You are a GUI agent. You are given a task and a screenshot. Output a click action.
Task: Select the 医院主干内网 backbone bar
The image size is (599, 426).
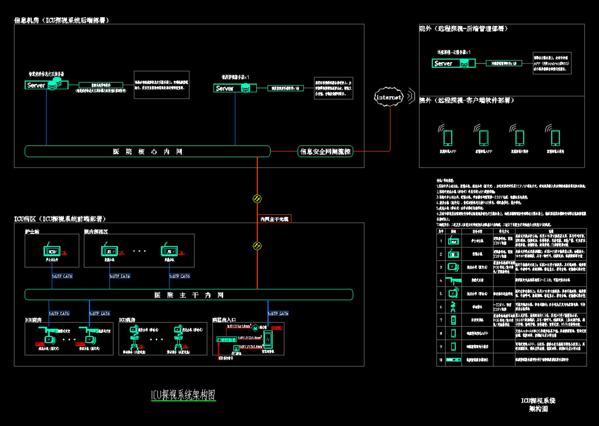pyautogui.click(x=189, y=295)
